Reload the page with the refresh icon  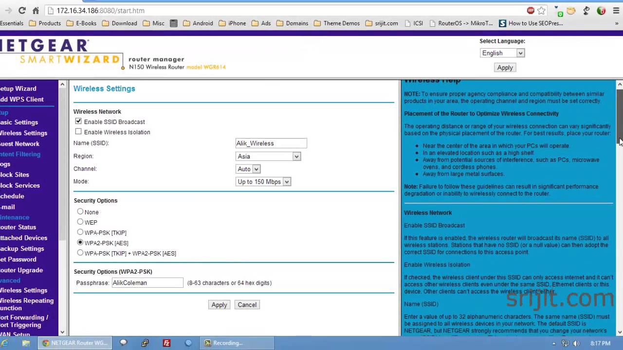[x=22, y=10]
